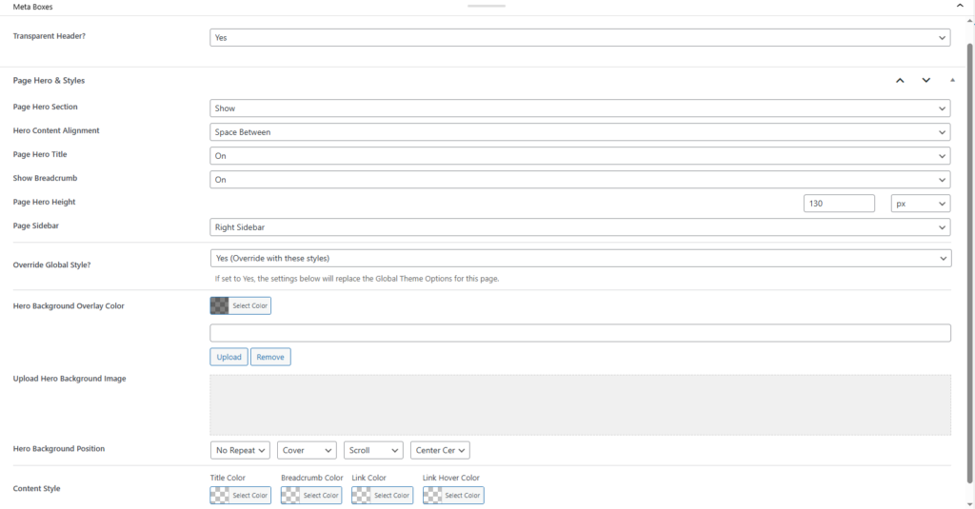This screenshot has width=975, height=509.
Task: Open the Transparent Header dropdown
Action: click(579, 37)
